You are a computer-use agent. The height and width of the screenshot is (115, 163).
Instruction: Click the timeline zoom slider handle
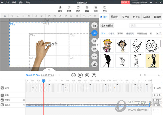tap(145, 75)
